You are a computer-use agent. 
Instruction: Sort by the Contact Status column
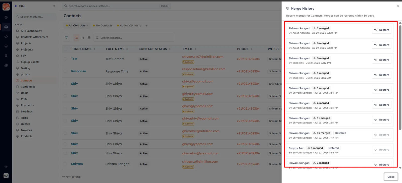point(155,49)
